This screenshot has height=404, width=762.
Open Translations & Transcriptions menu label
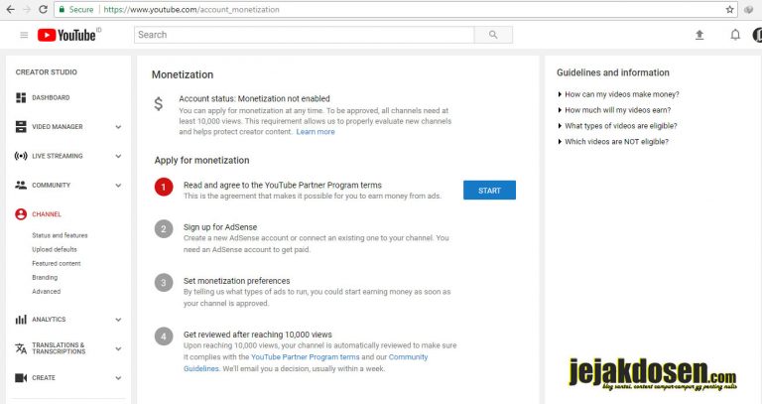coord(59,348)
